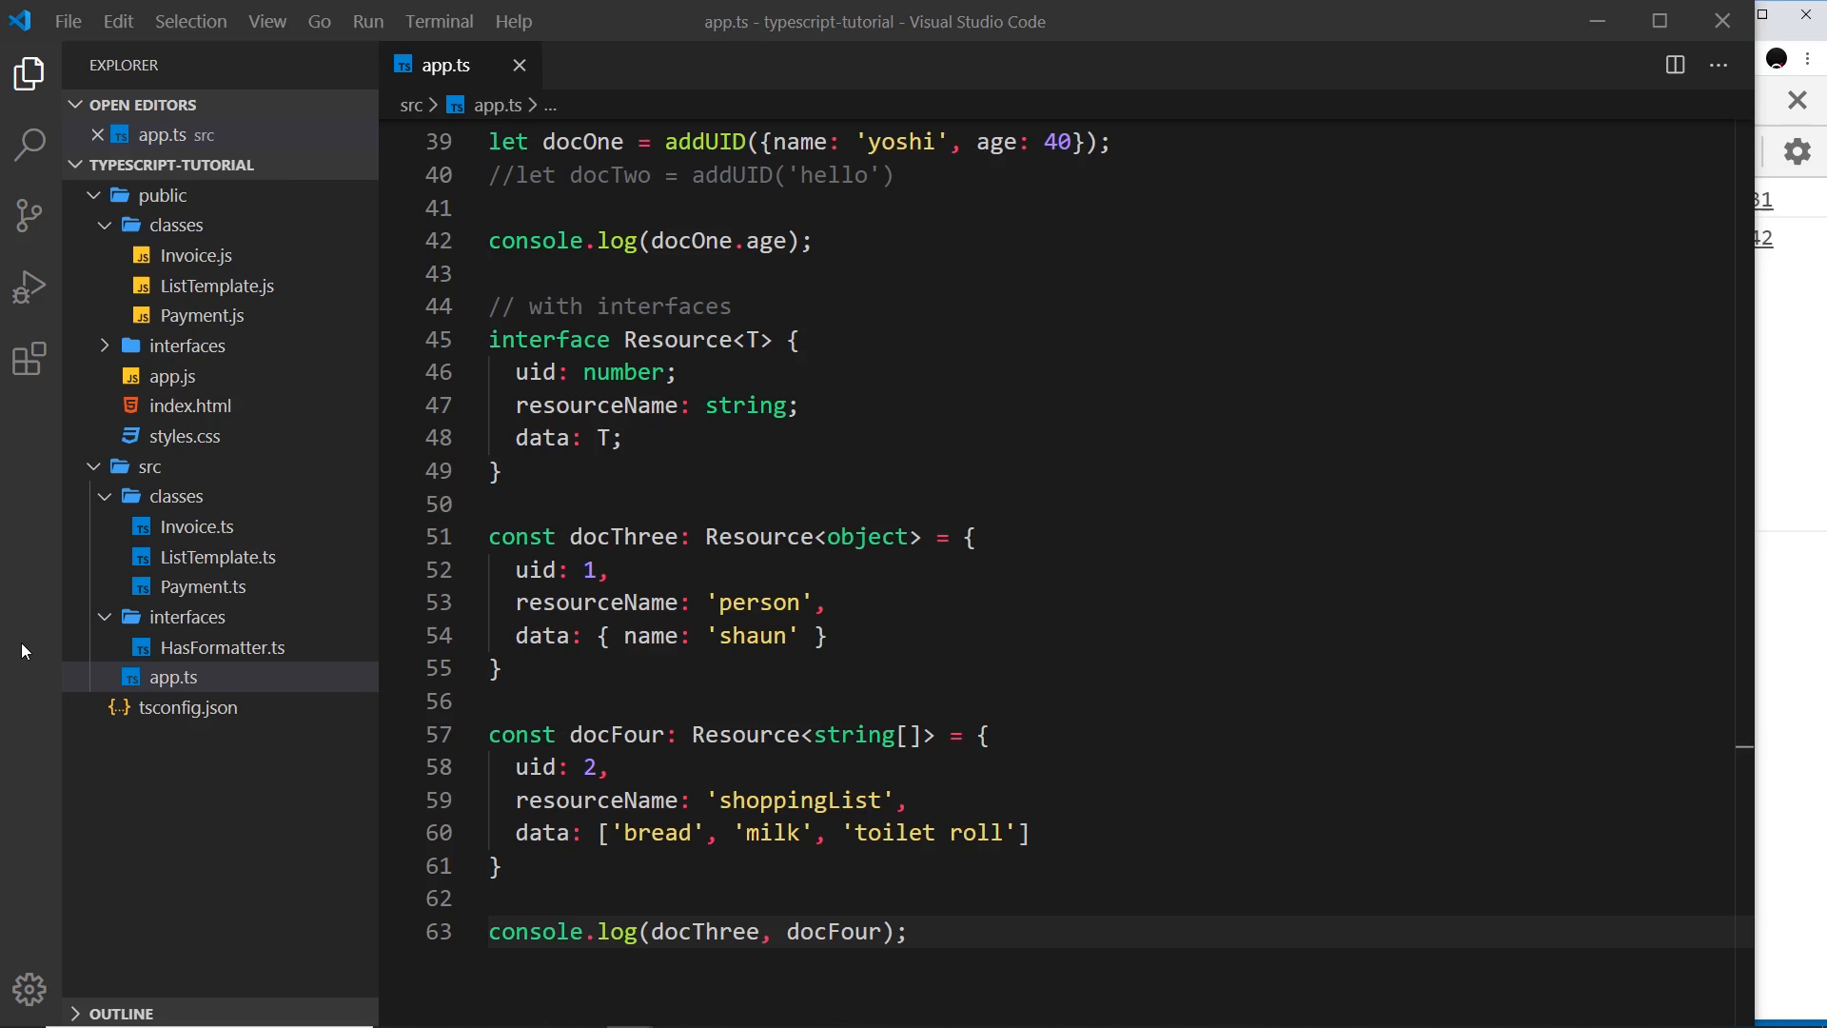Open index.html file

tap(189, 405)
